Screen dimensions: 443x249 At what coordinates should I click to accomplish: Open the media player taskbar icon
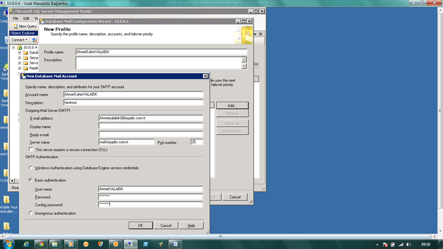coord(70,244)
